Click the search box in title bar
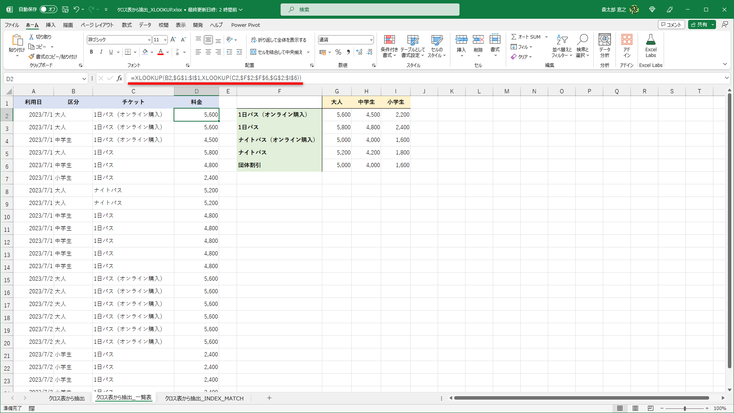 click(370, 10)
